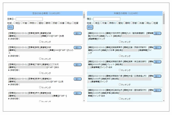Open the 群馬 to 中部 vehicle entry

(x=77, y=47)
